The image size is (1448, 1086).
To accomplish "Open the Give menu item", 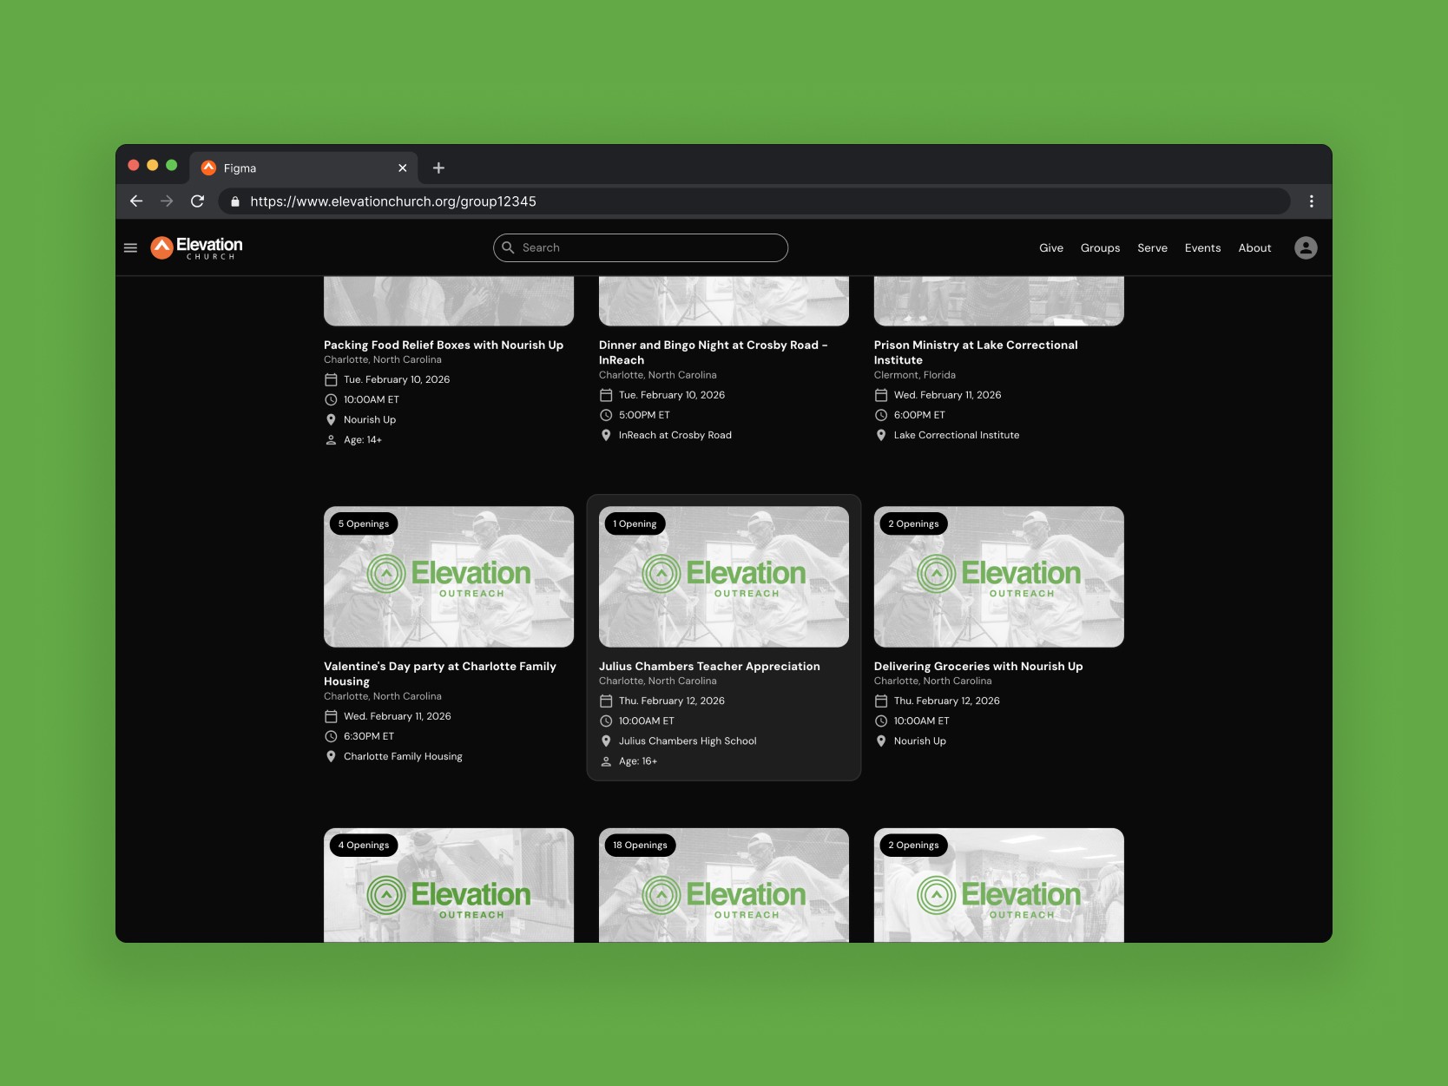I will tap(1051, 248).
